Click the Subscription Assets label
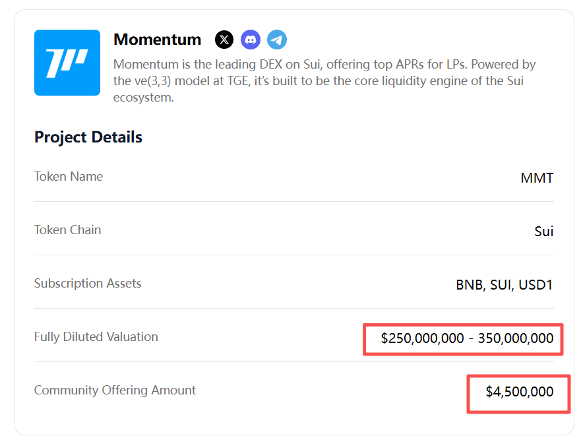 [88, 283]
